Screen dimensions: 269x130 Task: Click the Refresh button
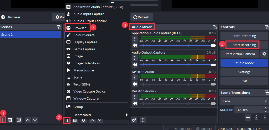(x=141, y=17)
